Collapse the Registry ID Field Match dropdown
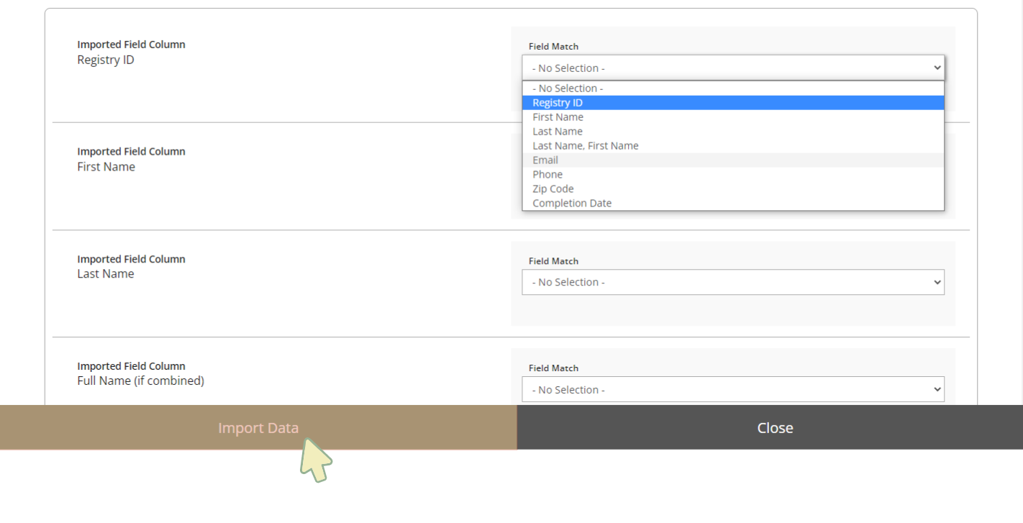This screenshot has width=1023, height=523. (732, 68)
